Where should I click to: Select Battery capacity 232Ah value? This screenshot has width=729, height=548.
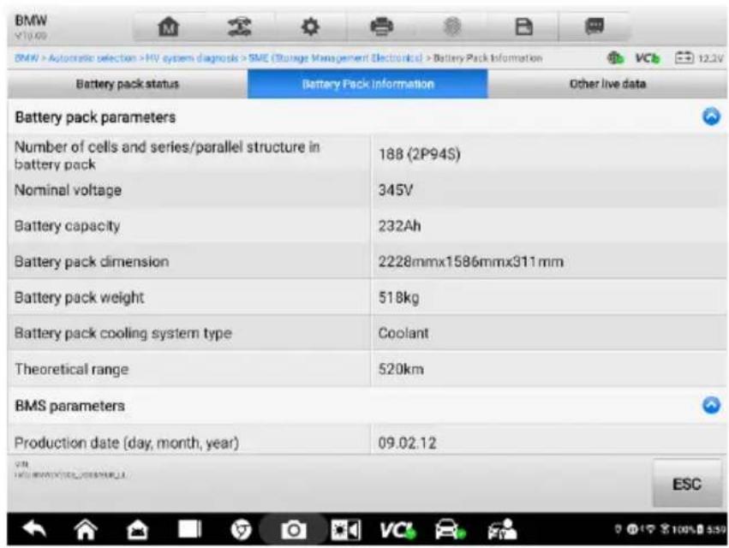click(x=399, y=226)
